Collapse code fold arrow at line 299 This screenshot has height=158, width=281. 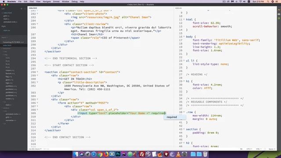(37, 75)
